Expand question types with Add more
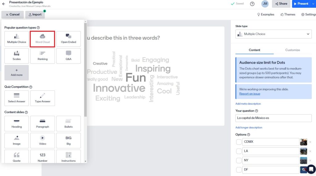 click(17, 73)
